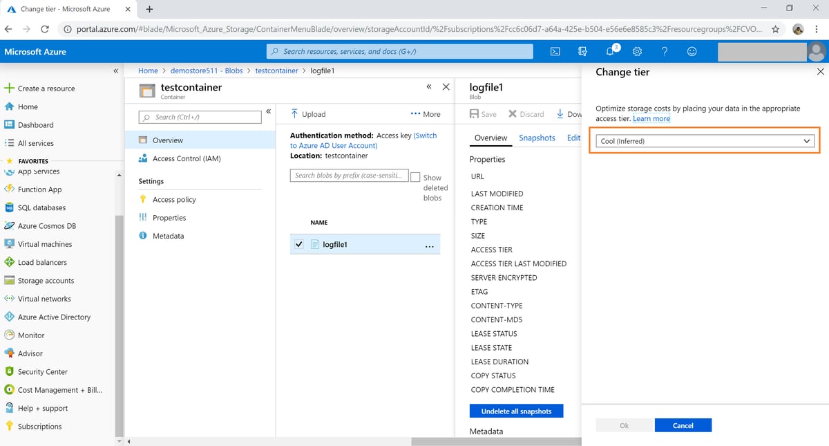This screenshot has width=829, height=446.
Task: Open Security Center from the sidebar
Action: (x=42, y=371)
